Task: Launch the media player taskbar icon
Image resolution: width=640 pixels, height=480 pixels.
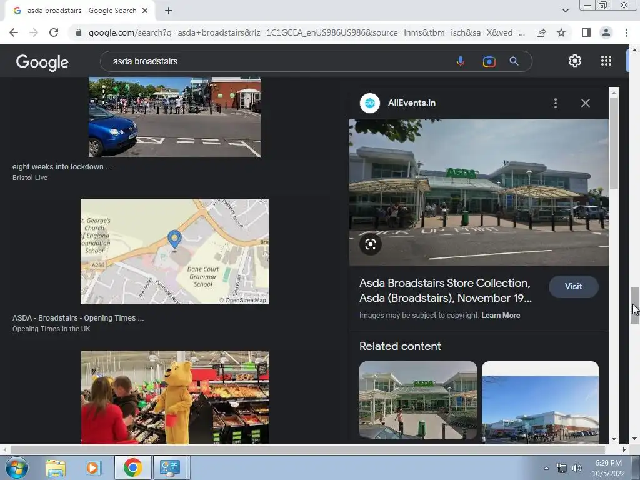Action: tap(92, 467)
